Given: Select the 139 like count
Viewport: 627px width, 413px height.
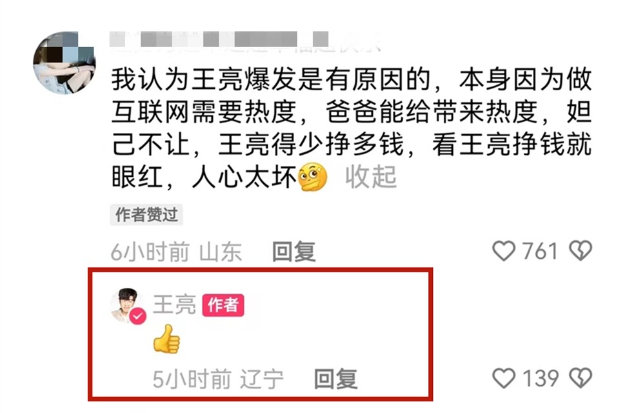Looking at the screenshot, I should (541, 379).
